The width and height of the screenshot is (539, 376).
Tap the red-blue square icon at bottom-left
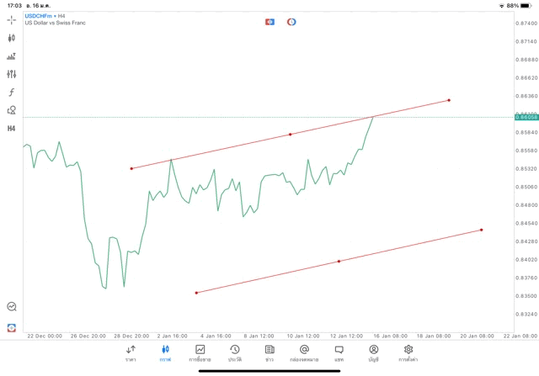pos(12,327)
